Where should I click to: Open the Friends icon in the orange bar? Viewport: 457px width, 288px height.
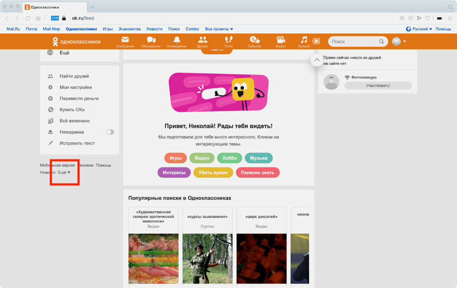click(202, 40)
